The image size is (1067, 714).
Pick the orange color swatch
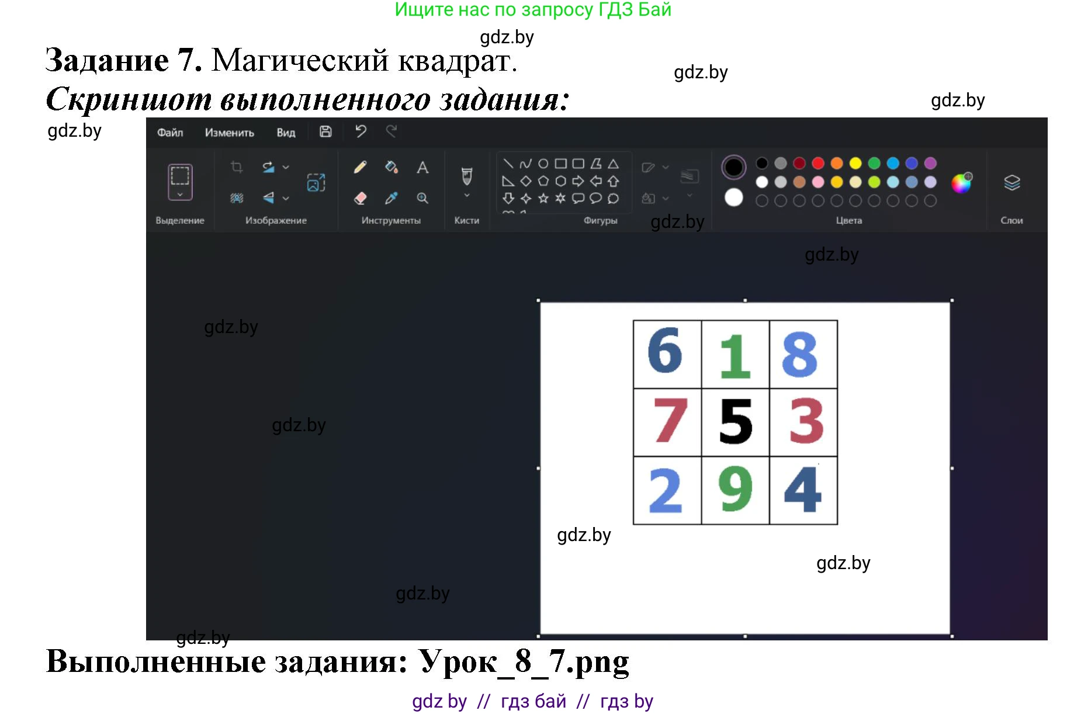pos(837,163)
